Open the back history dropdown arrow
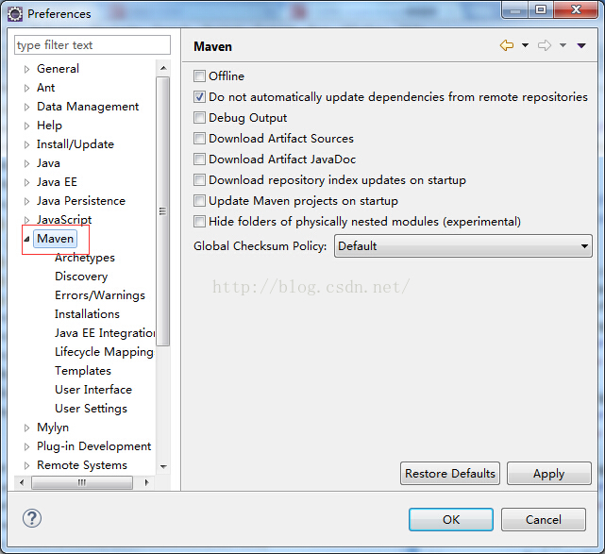Image resolution: width=605 pixels, height=554 pixels. coord(525,45)
